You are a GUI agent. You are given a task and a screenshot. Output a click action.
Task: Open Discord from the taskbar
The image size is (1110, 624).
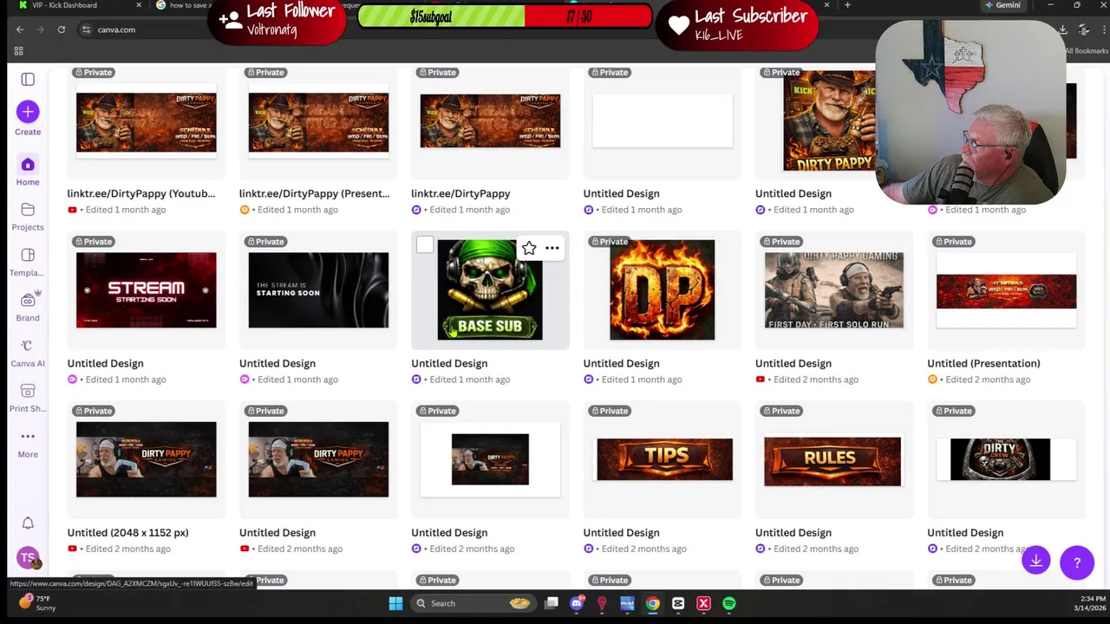[x=577, y=603]
